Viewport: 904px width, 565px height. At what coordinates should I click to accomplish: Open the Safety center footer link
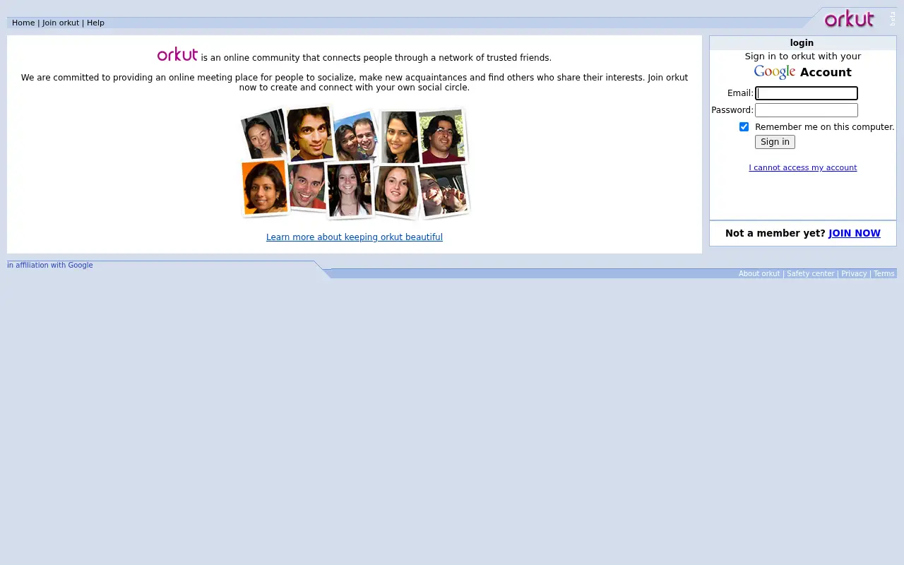pyautogui.click(x=811, y=274)
